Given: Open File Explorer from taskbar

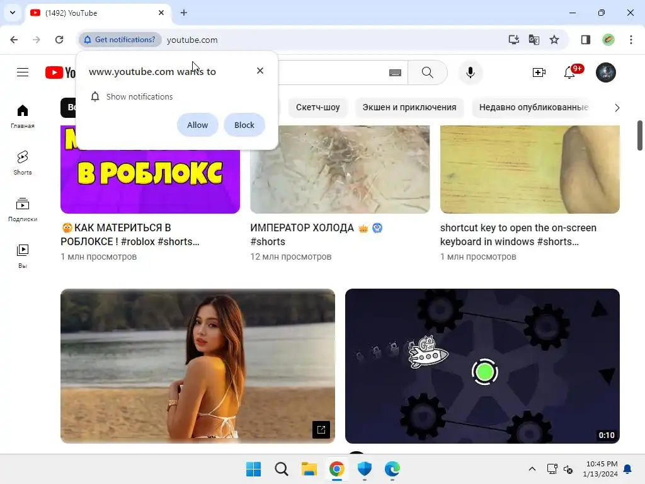Looking at the screenshot, I should [x=309, y=469].
